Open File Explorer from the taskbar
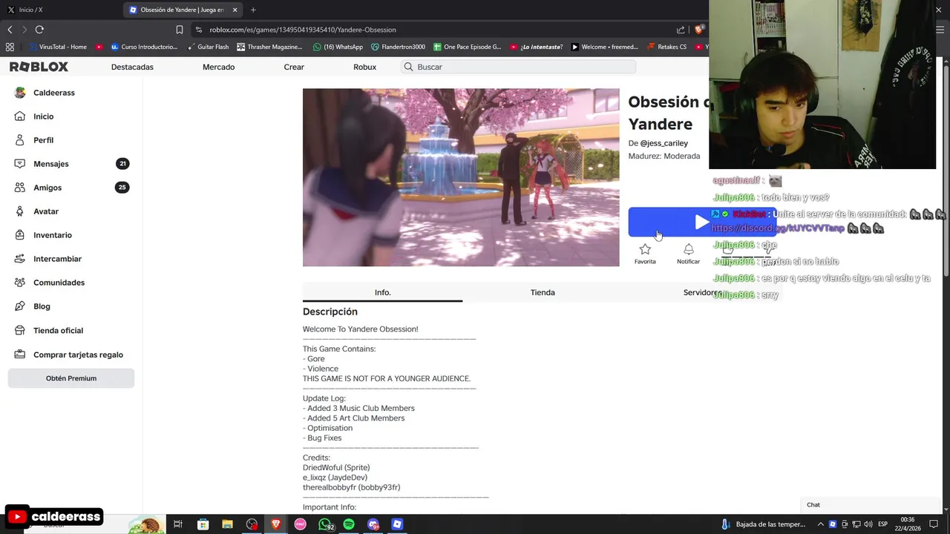The image size is (950, 534). pyautogui.click(x=227, y=524)
